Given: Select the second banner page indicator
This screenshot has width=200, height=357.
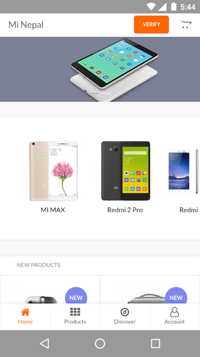Looking at the screenshot, I should (106, 93).
